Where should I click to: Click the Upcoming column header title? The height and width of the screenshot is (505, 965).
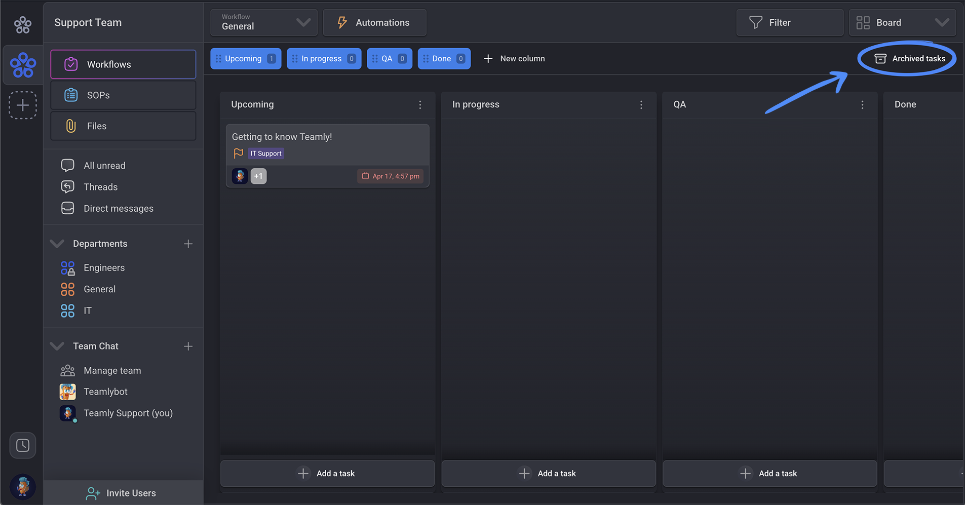point(252,104)
